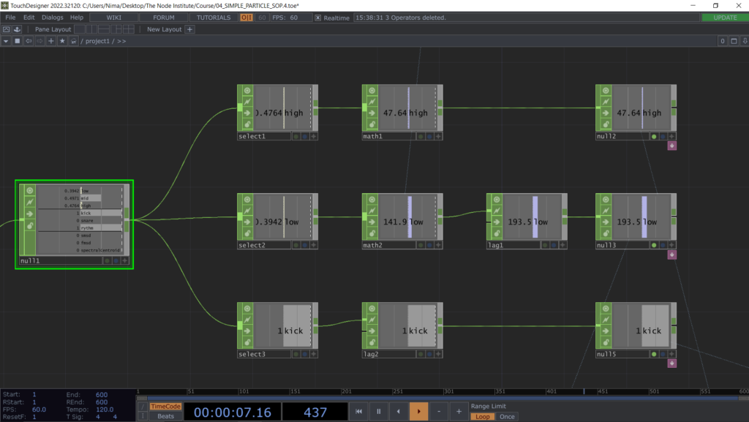Viewport: 749px width, 422px height.
Task: Select the lag1 node viewer
Action: [532, 216]
